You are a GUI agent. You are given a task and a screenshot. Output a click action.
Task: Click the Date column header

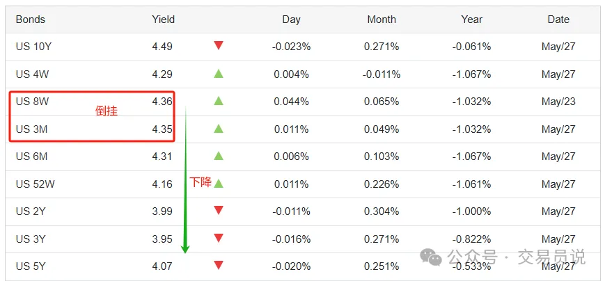point(558,19)
